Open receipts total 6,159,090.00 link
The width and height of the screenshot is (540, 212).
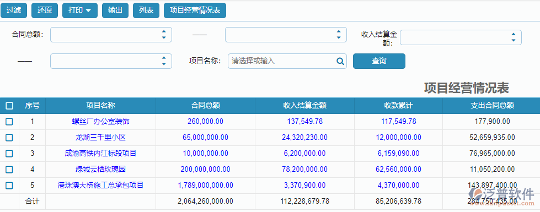tap(398, 153)
